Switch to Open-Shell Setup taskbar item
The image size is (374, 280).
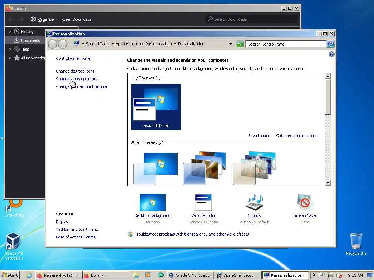pyautogui.click(x=237, y=275)
